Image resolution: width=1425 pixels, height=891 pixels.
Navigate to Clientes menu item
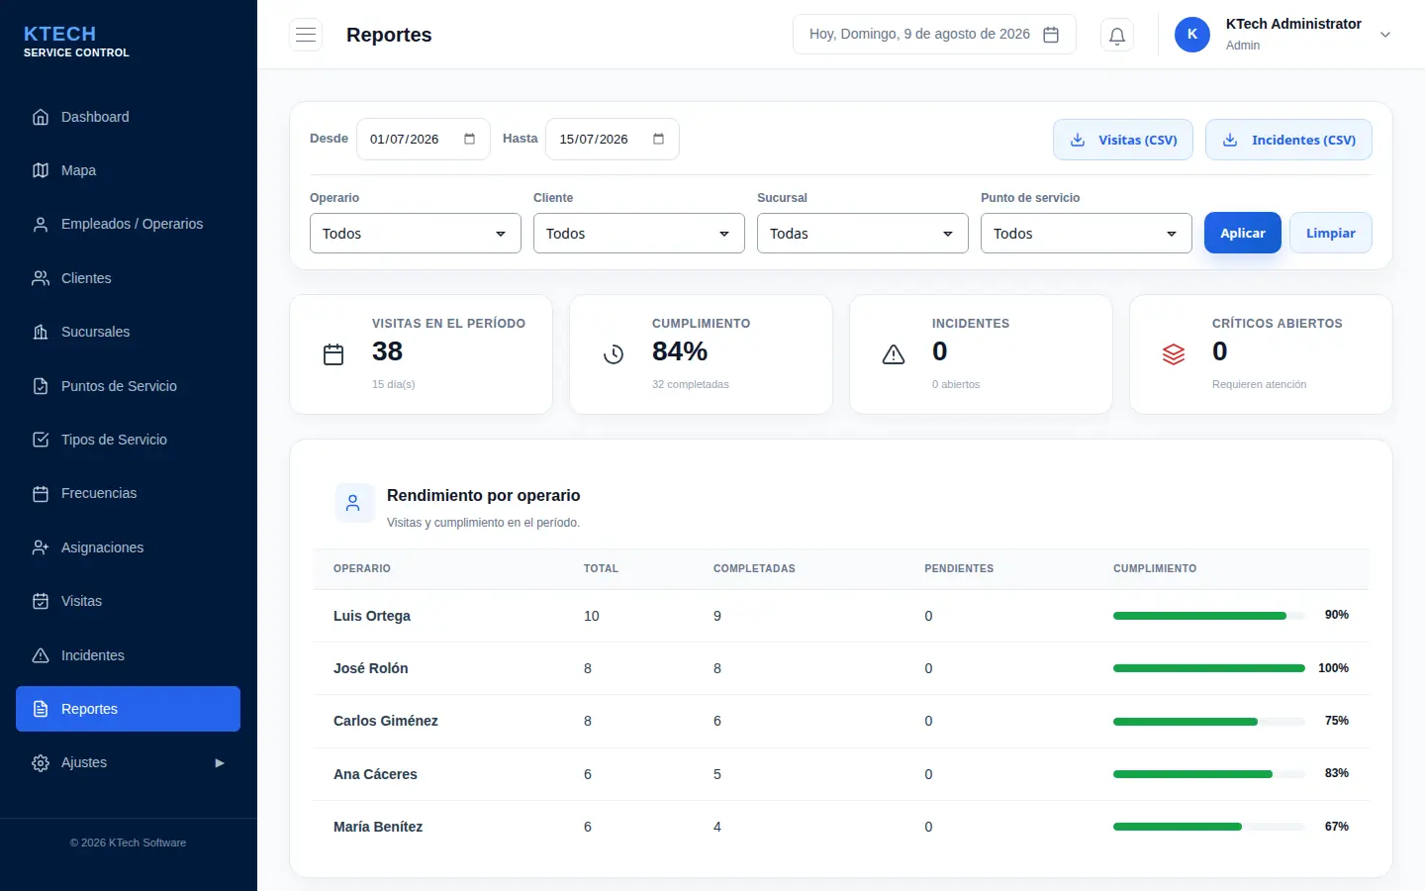pos(129,278)
